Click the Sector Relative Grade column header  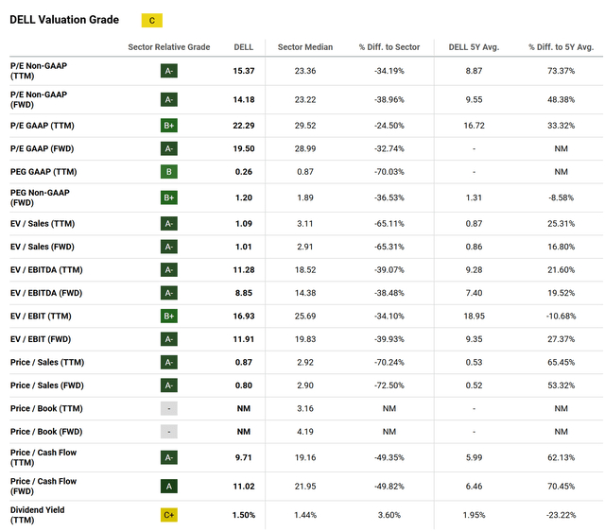[x=169, y=47]
